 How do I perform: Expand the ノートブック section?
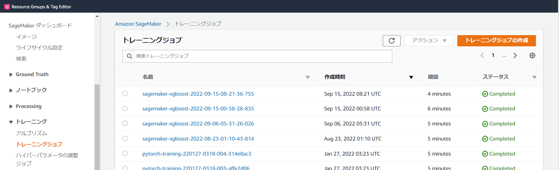click(x=11, y=90)
